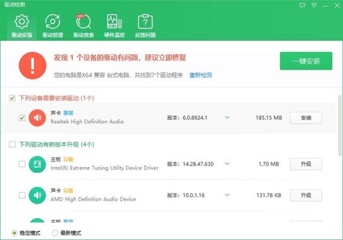Select the 最新模式 radio option
Image resolution: width=343 pixels, height=240 pixels.
pyautogui.click(x=55, y=233)
